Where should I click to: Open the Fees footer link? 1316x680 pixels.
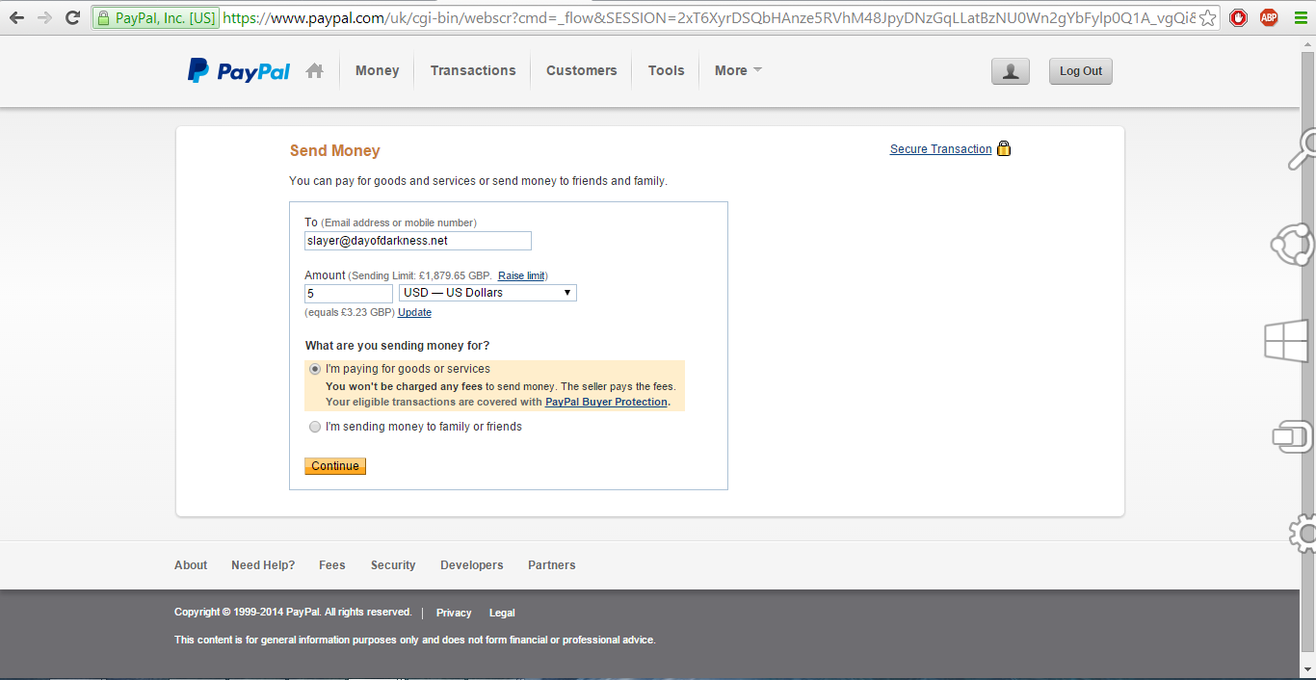(x=332, y=565)
